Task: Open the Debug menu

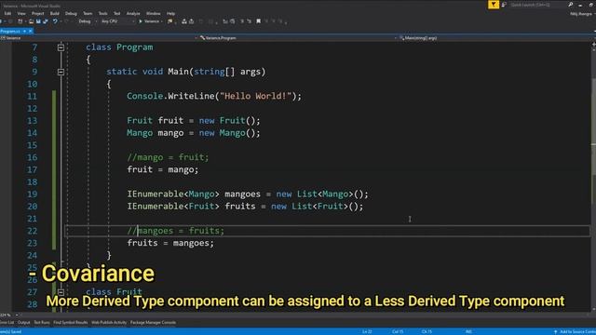Action: point(71,13)
